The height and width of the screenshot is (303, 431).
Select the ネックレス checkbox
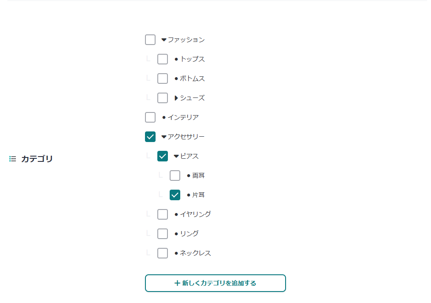click(163, 253)
